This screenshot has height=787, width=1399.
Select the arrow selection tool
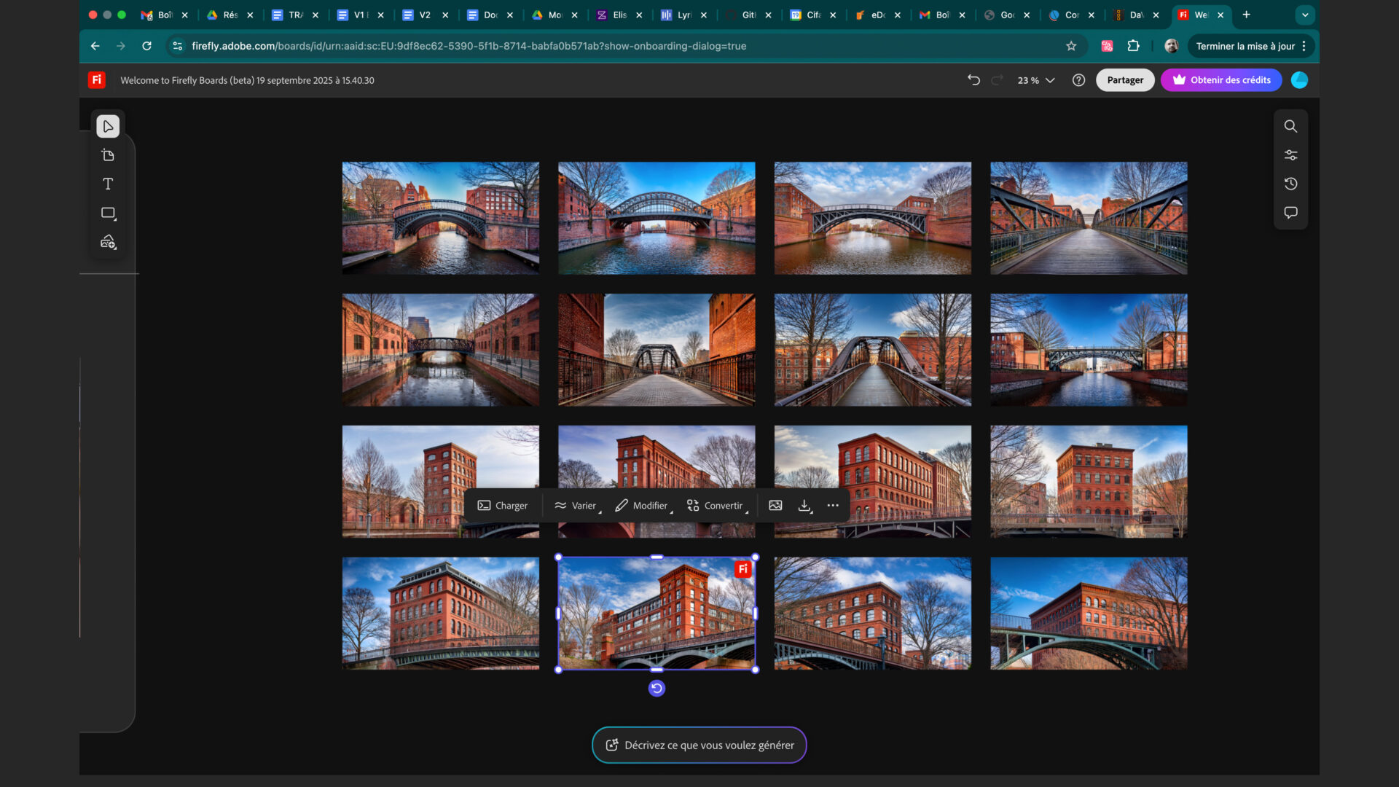click(x=108, y=127)
